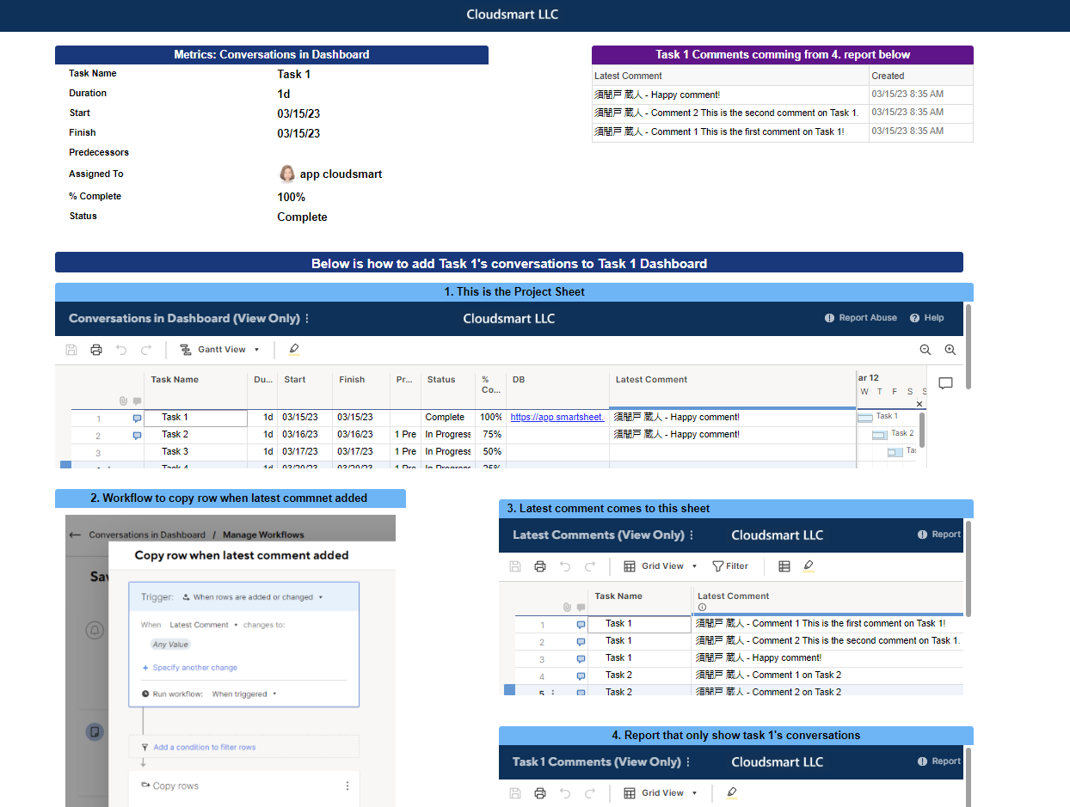Click the Report Abuse exclamation icon
This screenshot has height=807, width=1070.
click(828, 317)
